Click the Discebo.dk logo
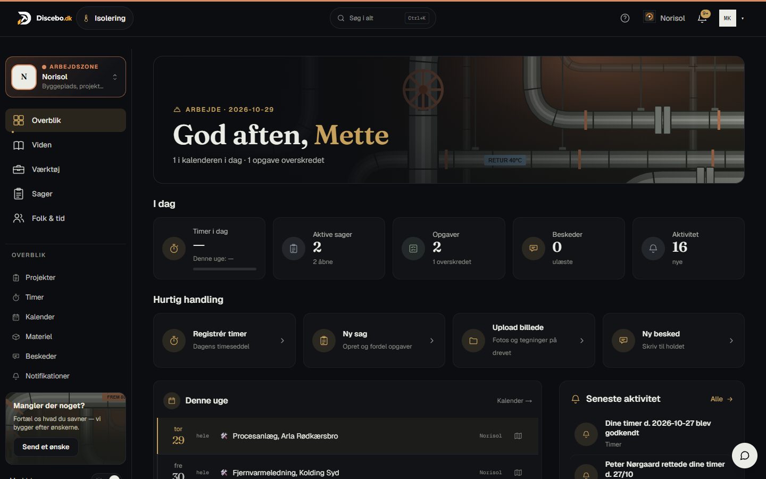Screen dimensions: 766x479 click(x=45, y=18)
